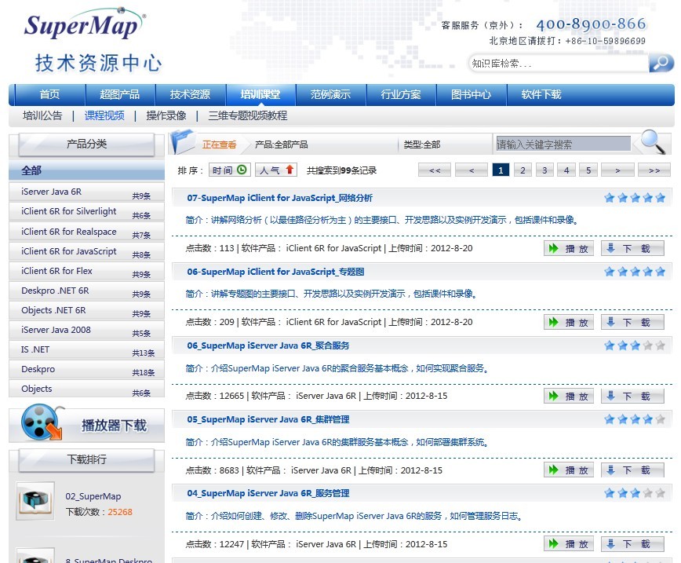Open the 行业方案 navigation tab
The width and height of the screenshot is (681, 563).
tap(401, 94)
